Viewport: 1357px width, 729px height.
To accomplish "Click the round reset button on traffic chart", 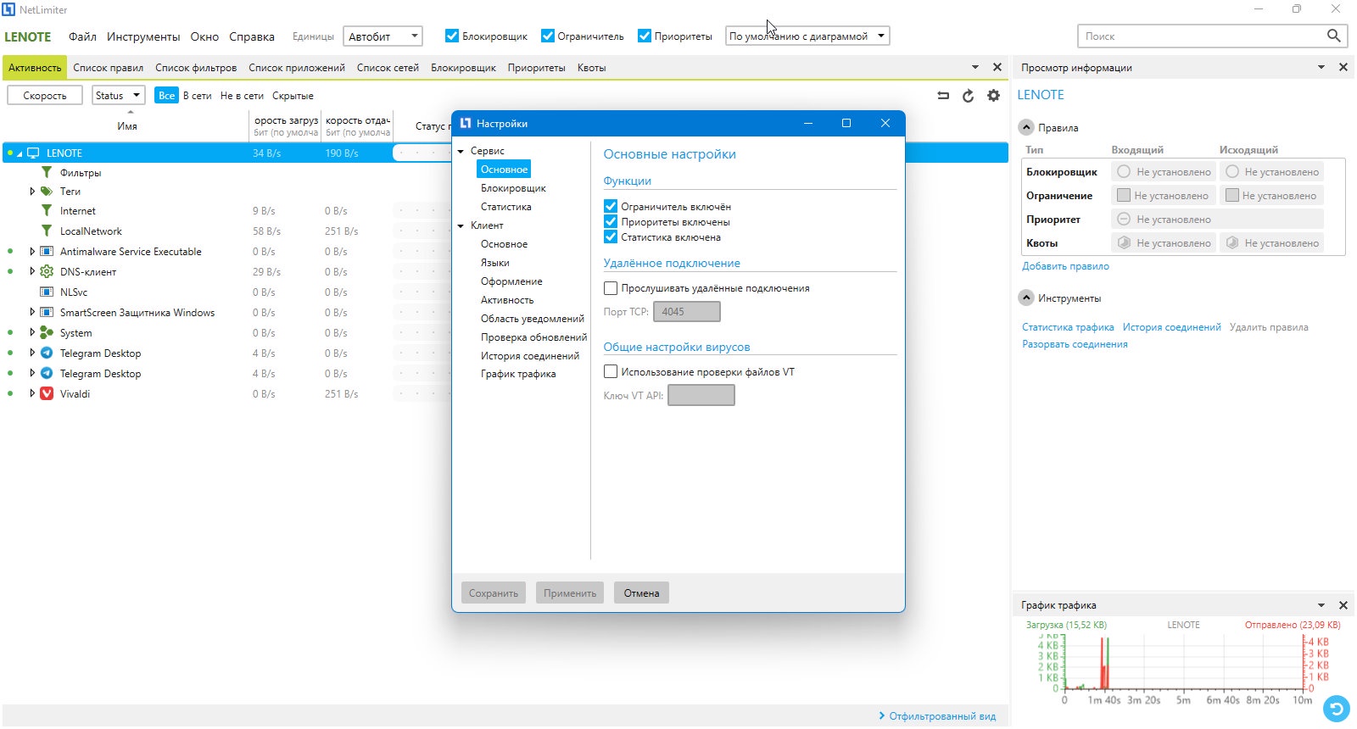I will [x=1336, y=708].
